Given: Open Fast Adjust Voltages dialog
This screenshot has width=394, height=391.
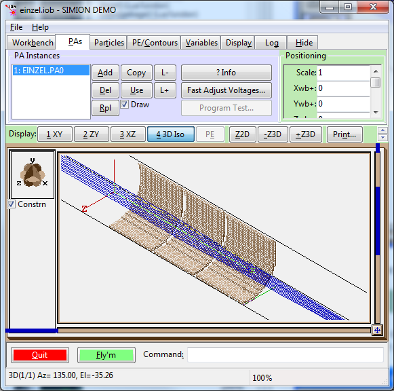Looking at the screenshot, I should [x=226, y=90].
